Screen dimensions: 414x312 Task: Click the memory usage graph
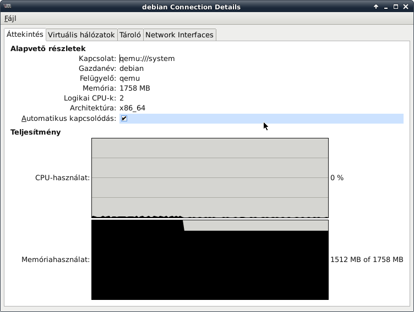click(210, 260)
